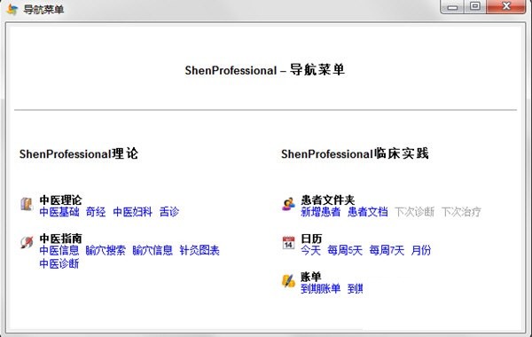The image size is (532, 337).
Task: Click the greyed 下次诊断 link
Action: (415, 212)
